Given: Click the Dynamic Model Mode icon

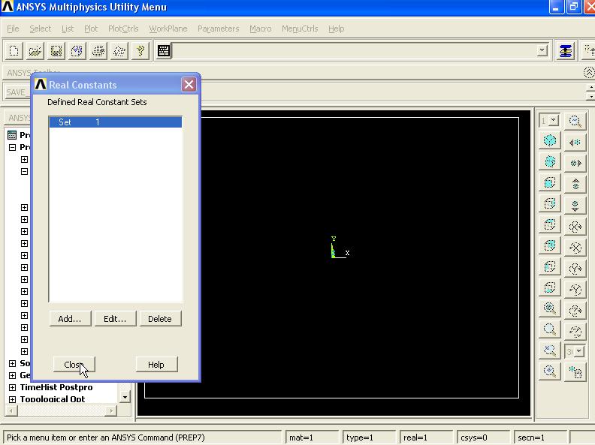Looking at the screenshot, I should tap(575, 372).
